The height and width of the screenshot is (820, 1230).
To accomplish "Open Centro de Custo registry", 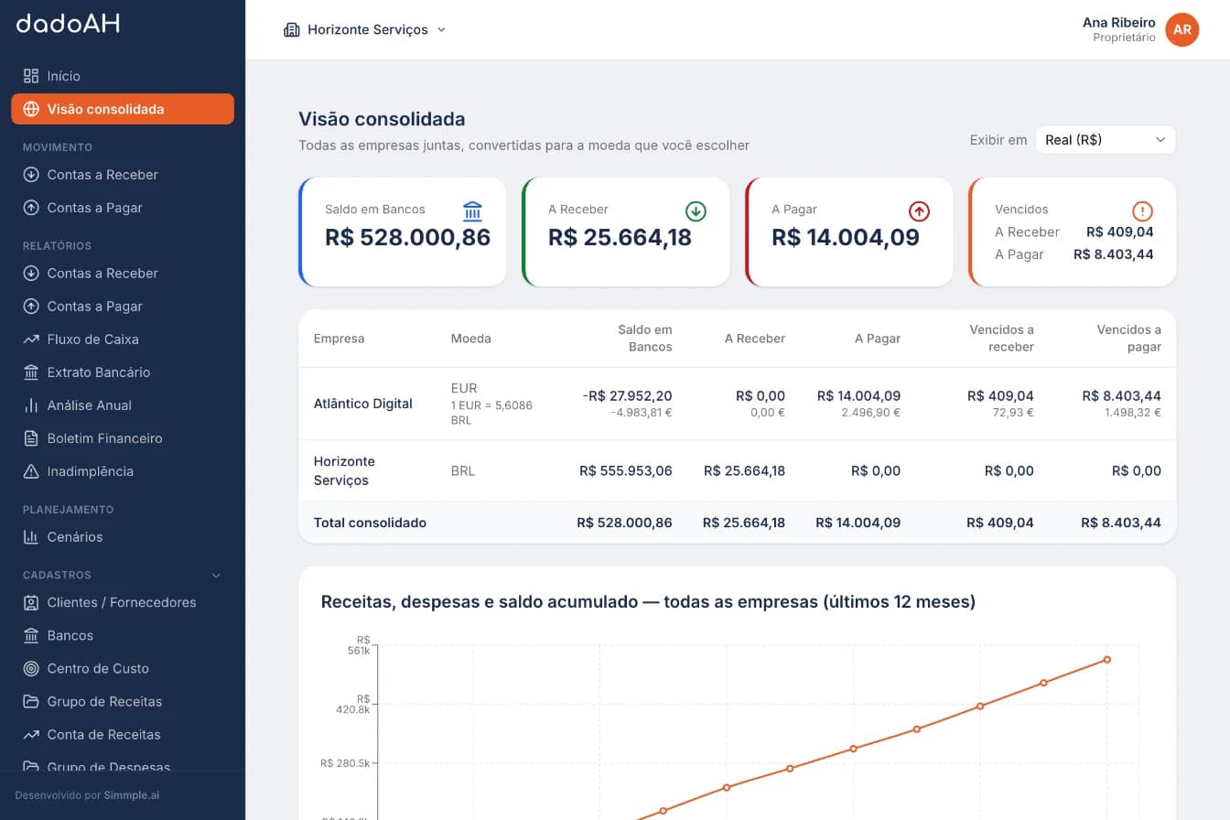I will (x=123, y=668).
